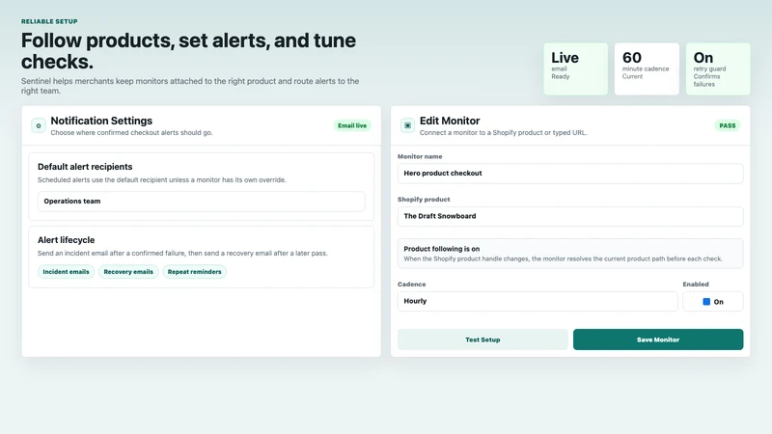Click the Notification Settings heading

[x=101, y=121]
